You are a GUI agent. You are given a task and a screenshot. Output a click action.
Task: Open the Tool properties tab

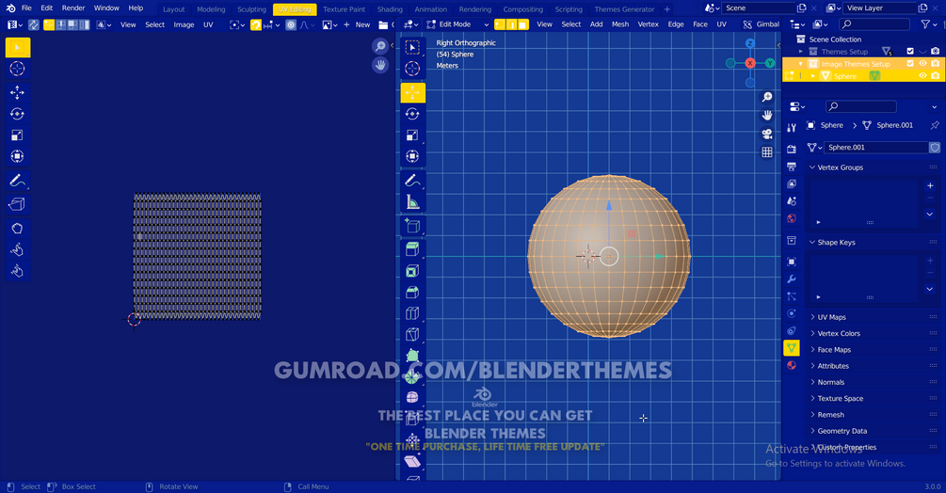792,127
